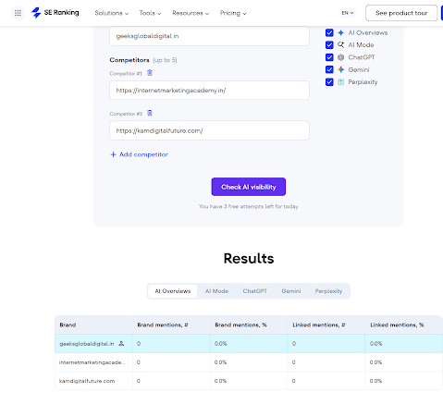443x404 pixels.
Task: Select the kamdigitalfuture.com table row
Action: coord(249,381)
